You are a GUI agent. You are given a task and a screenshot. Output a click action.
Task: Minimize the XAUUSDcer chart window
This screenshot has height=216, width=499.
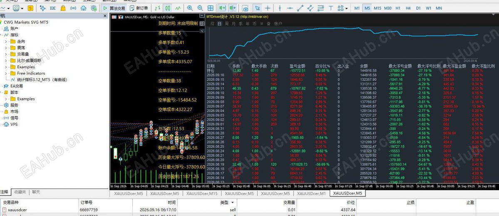(201, 16)
